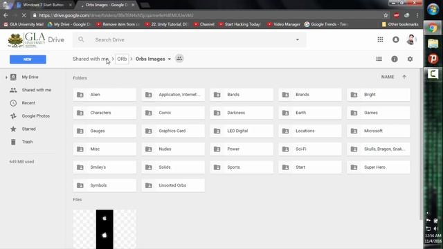Click into Search Drive field
443x249 pixels.
point(189,40)
